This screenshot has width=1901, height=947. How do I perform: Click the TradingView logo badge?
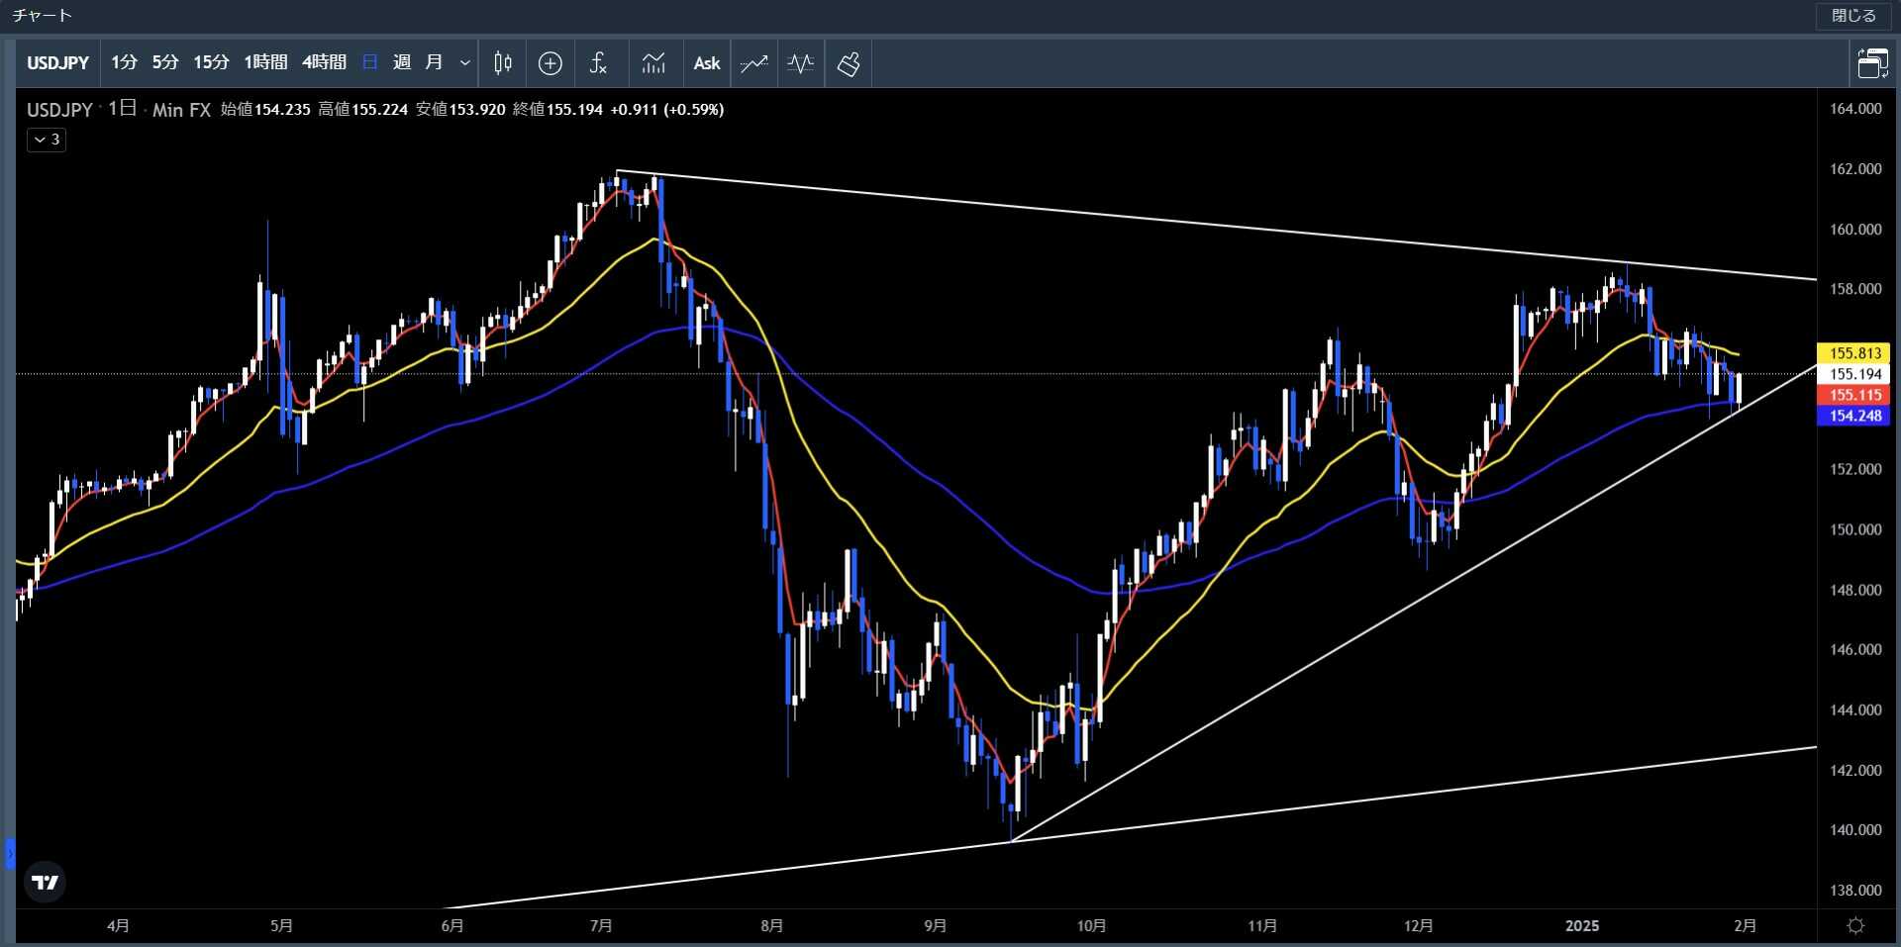(x=46, y=882)
